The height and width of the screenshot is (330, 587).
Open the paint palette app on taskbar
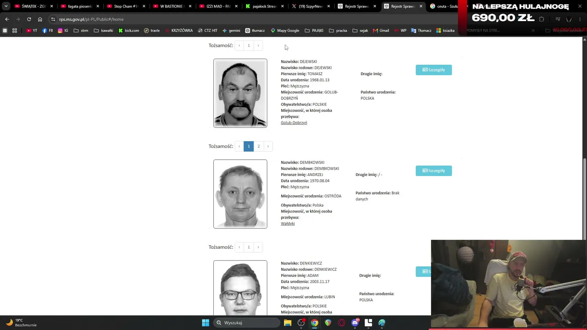point(382,323)
